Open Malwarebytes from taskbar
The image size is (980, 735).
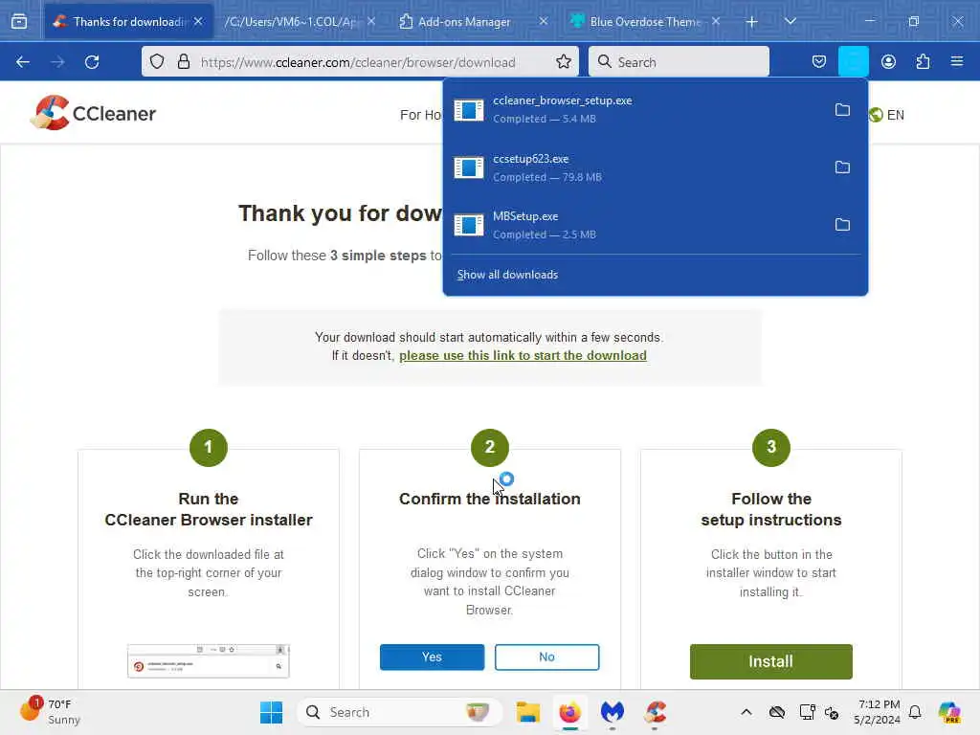612,712
